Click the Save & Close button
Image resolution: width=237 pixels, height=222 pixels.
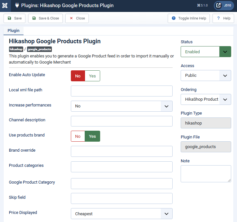pyautogui.click(x=45, y=18)
